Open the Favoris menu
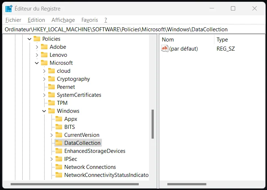Image resolution: width=267 pixels, height=190 pixels. 89,20
